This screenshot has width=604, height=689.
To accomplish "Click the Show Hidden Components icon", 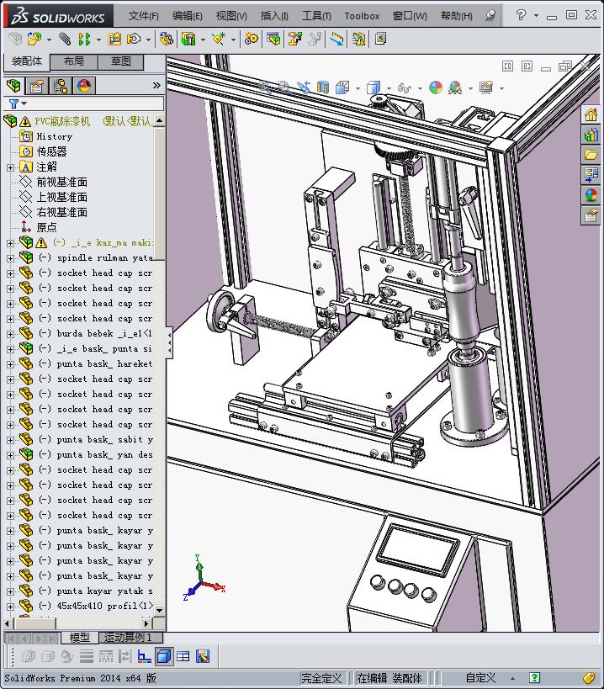I will click(x=166, y=39).
